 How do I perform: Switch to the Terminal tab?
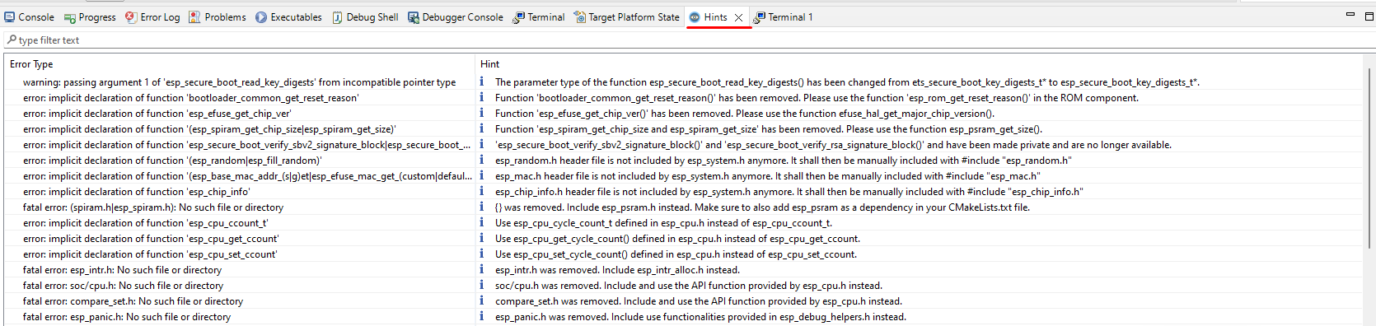(x=538, y=17)
